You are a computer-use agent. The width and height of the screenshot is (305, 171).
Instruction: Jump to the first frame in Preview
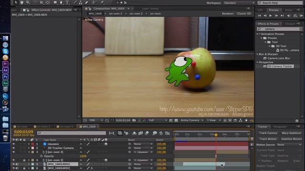click(259, 16)
